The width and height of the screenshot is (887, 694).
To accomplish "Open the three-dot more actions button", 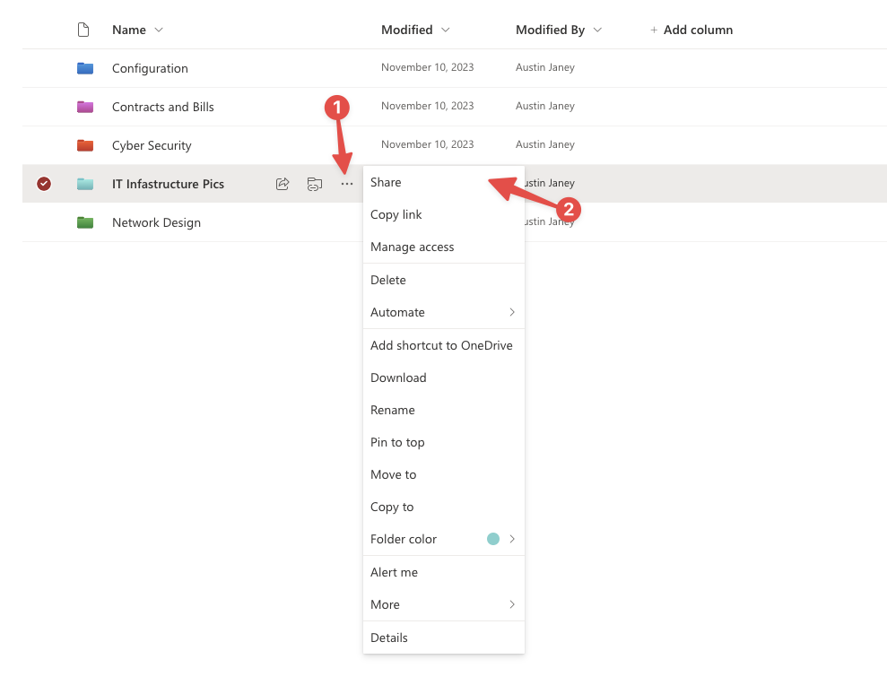I will tap(347, 184).
